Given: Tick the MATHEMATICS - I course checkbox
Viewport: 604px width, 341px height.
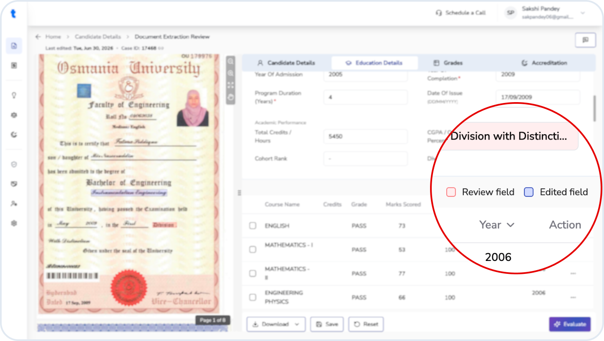Looking at the screenshot, I should [x=253, y=249].
